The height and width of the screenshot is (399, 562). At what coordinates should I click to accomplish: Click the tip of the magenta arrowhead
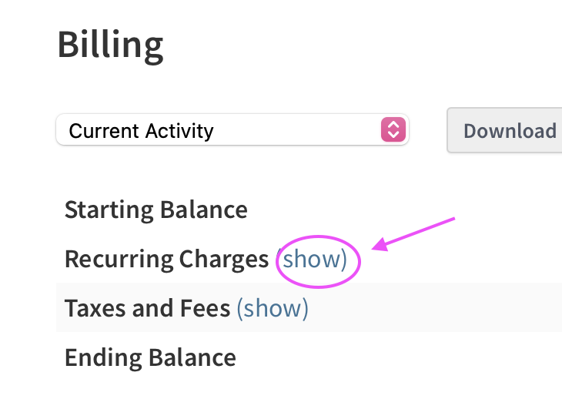pos(375,248)
